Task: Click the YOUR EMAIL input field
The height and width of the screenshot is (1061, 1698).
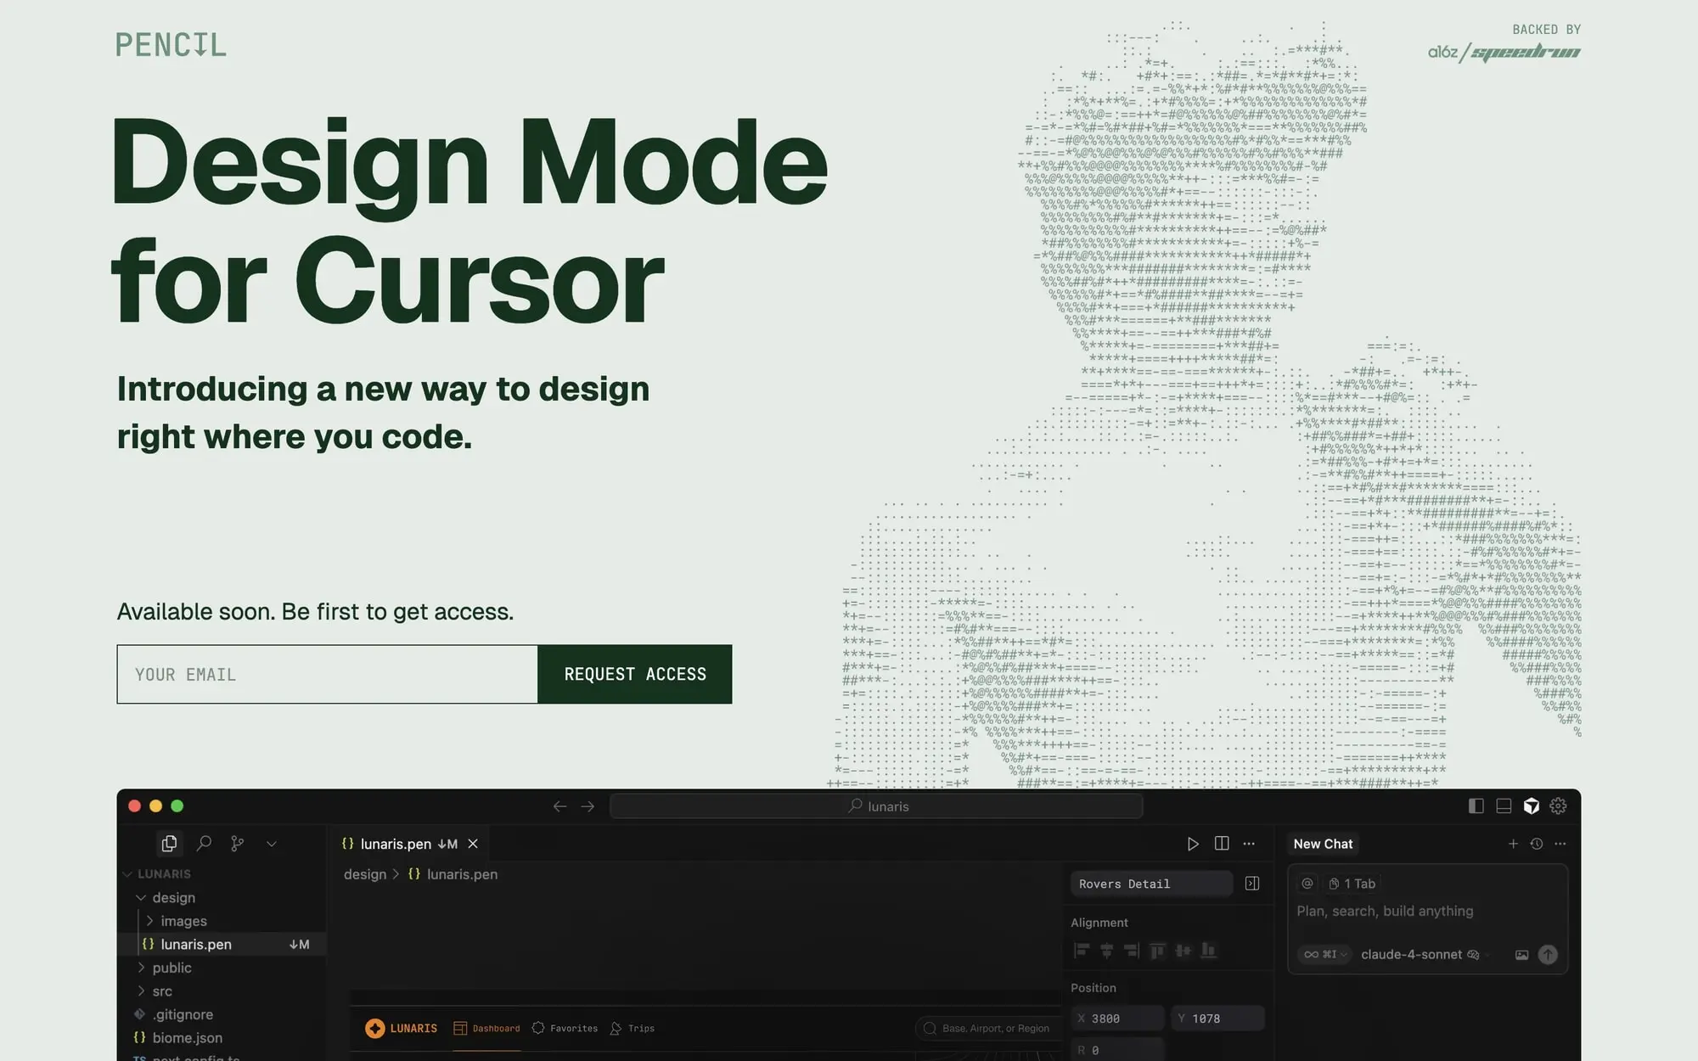Action: click(x=327, y=674)
